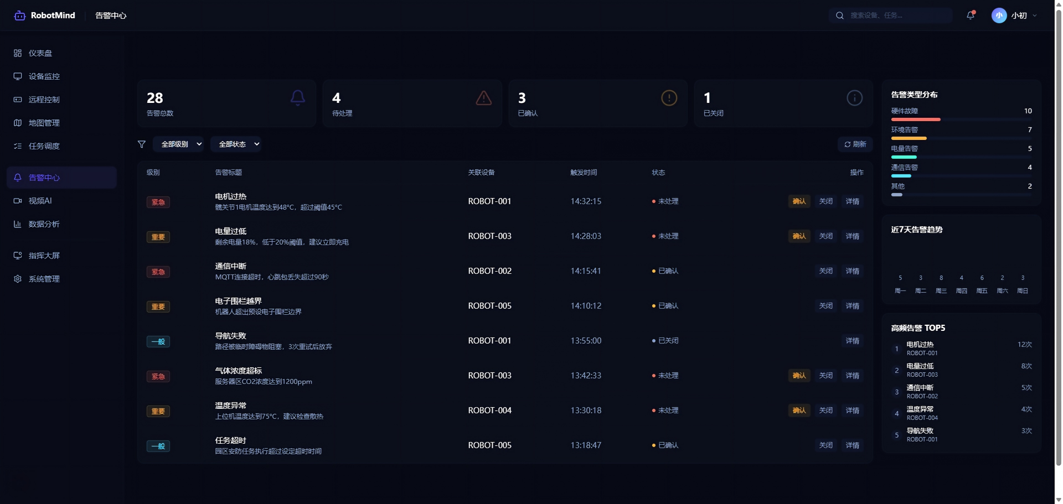Screen dimensions: 1063x504
Task: Select 通信中断 in the TOP5 list
Action: tap(962, 392)
